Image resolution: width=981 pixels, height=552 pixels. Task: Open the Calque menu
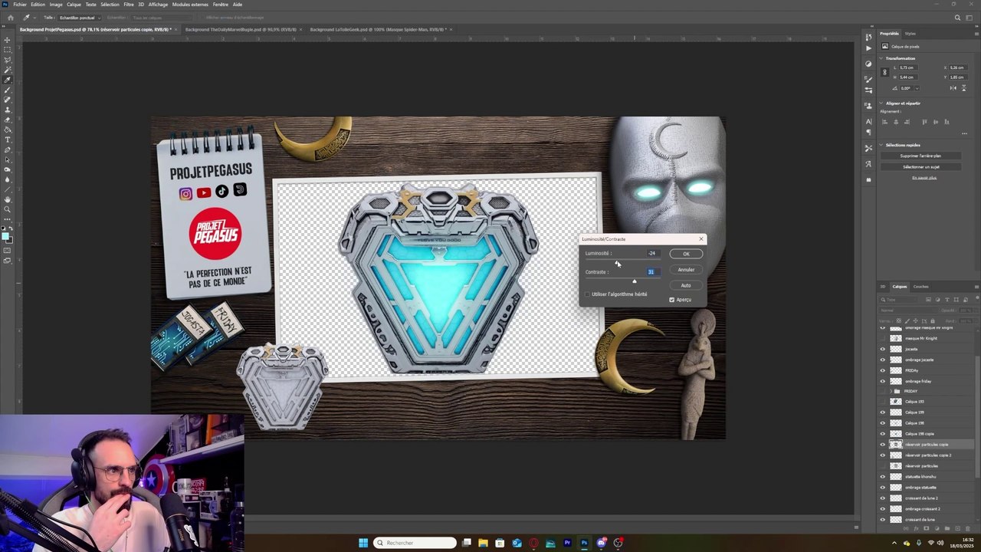click(x=74, y=5)
